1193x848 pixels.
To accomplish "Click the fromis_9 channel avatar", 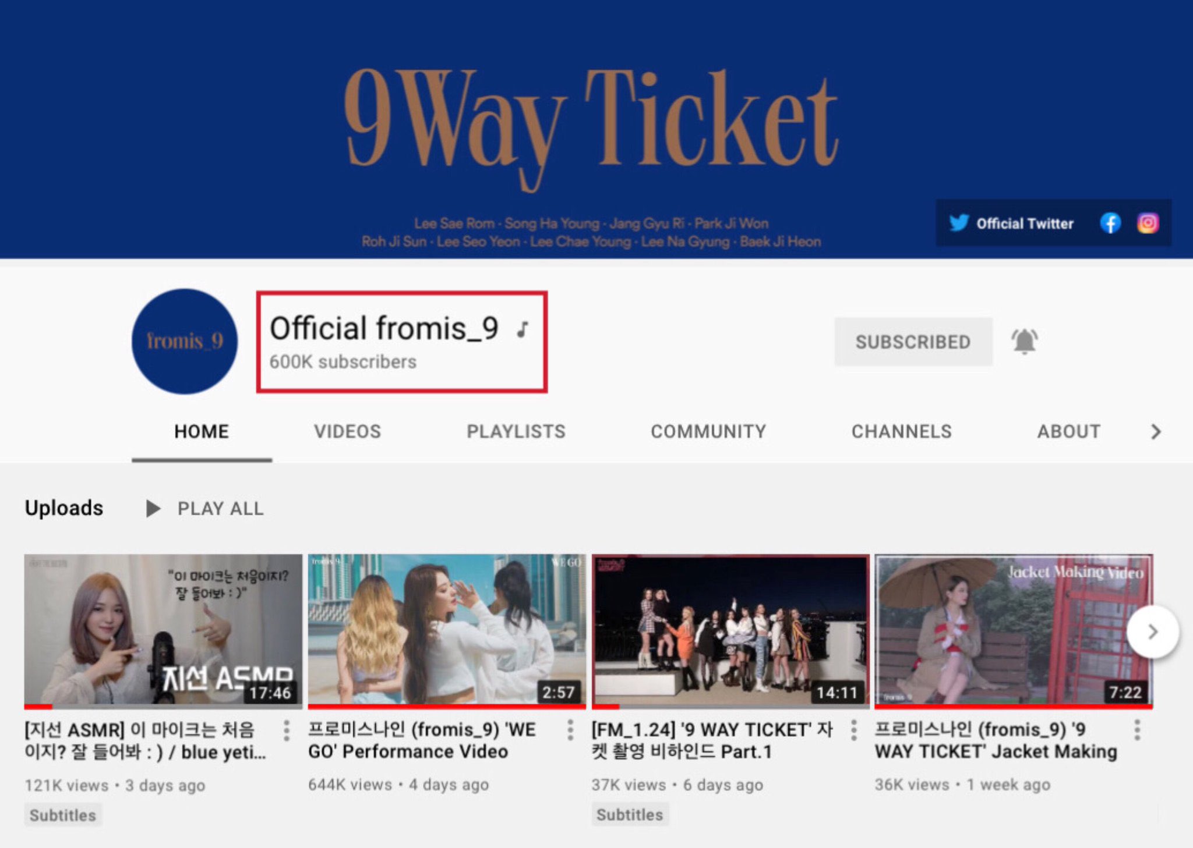I will click(185, 342).
